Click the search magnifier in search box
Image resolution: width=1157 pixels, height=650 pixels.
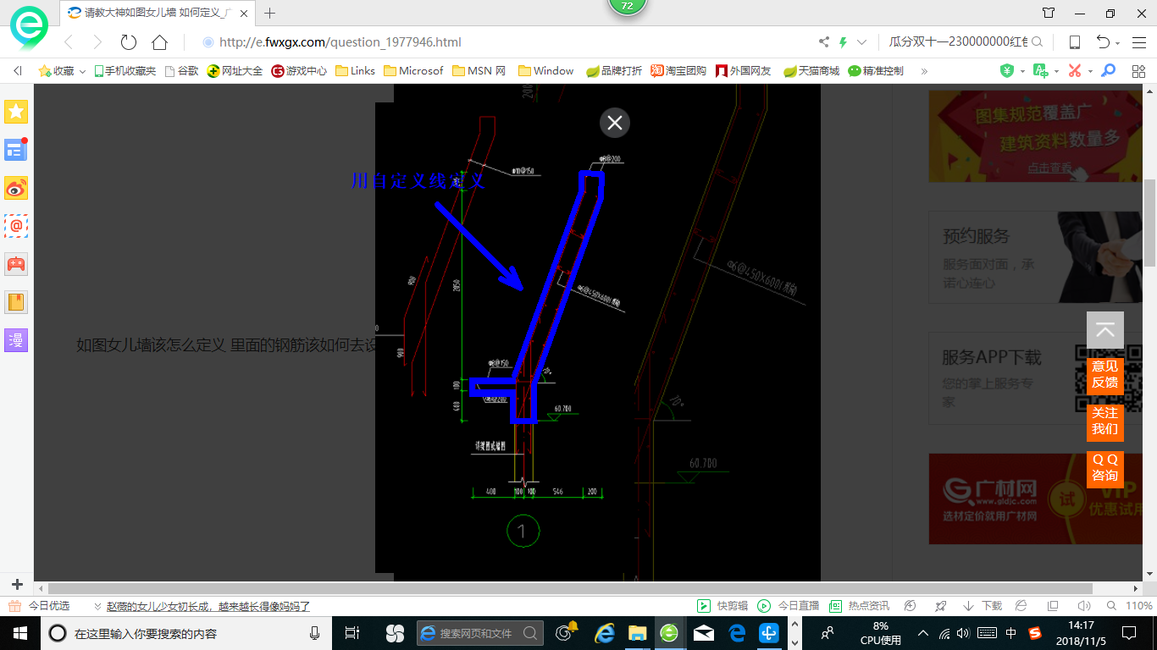1036,42
